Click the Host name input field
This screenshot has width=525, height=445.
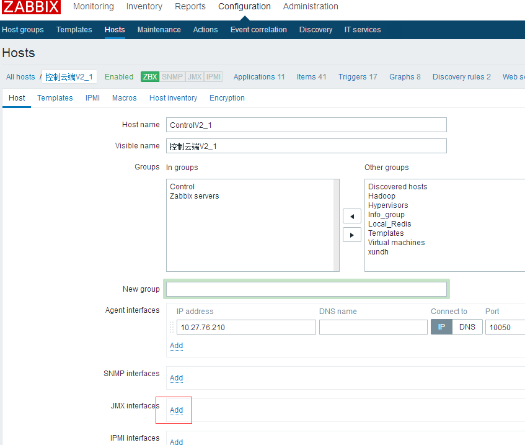click(x=306, y=125)
